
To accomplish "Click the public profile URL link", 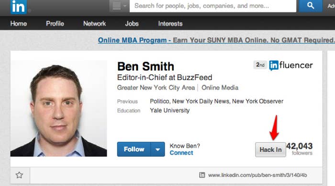I will point(257,175).
